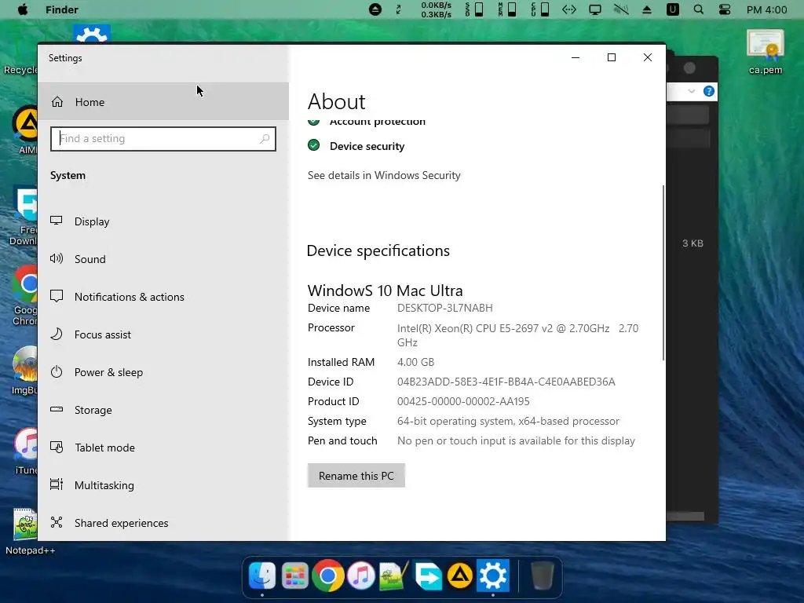Screen dimensions: 804x603
Task: Click the display icon in menu bar
Action: [595, 9]
